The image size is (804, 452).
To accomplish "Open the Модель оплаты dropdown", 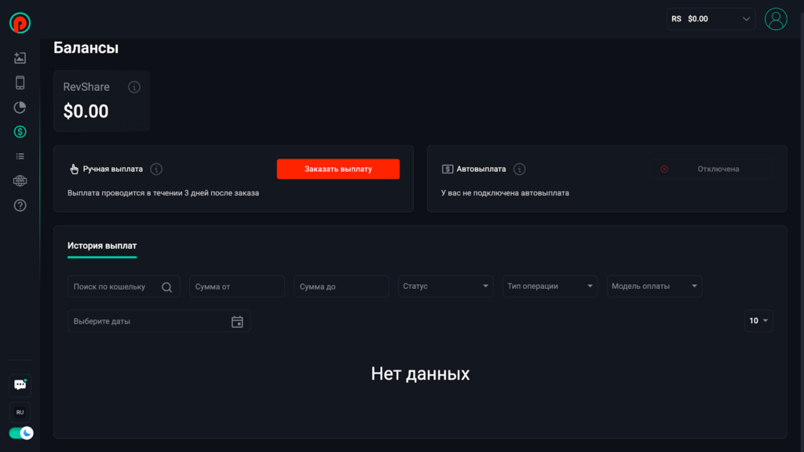I will tap(654, 286).
